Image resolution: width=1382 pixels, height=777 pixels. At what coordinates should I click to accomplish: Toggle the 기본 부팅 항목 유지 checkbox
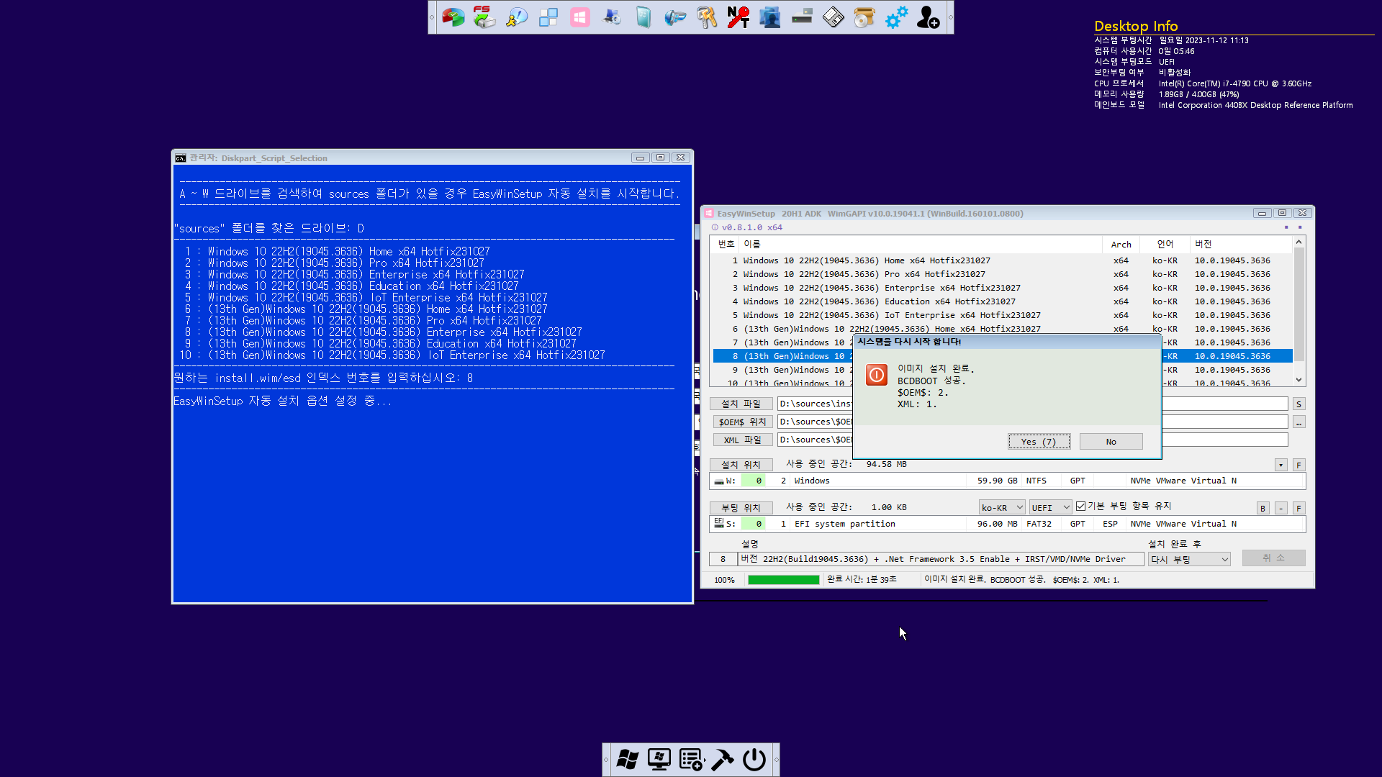[x=1080, y=506]
